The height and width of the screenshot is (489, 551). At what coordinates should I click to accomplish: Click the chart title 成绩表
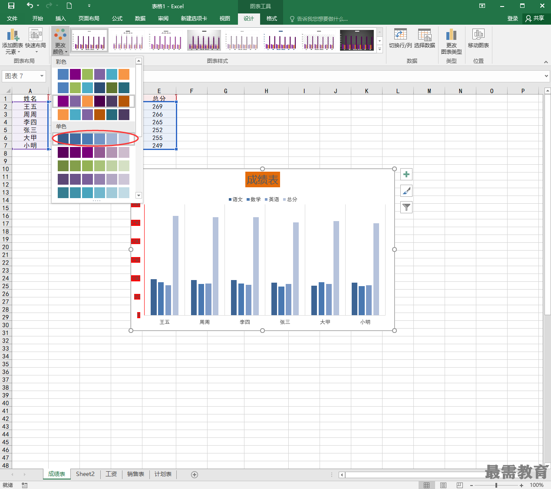point(262,179)
